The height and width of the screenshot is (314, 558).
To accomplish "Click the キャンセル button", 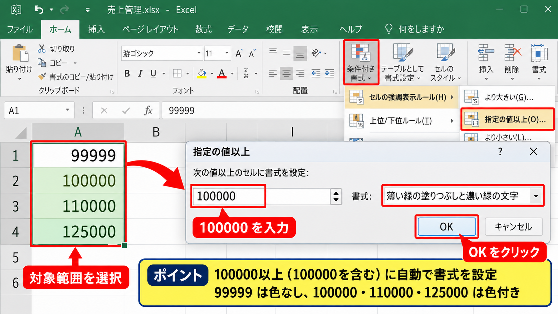I will tap(513, 227).
